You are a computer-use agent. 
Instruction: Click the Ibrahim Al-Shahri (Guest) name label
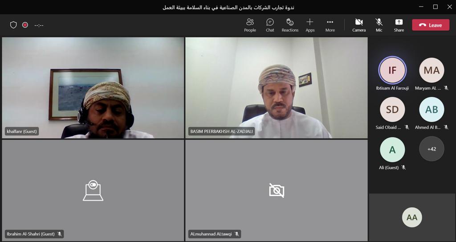click(30, 234)
